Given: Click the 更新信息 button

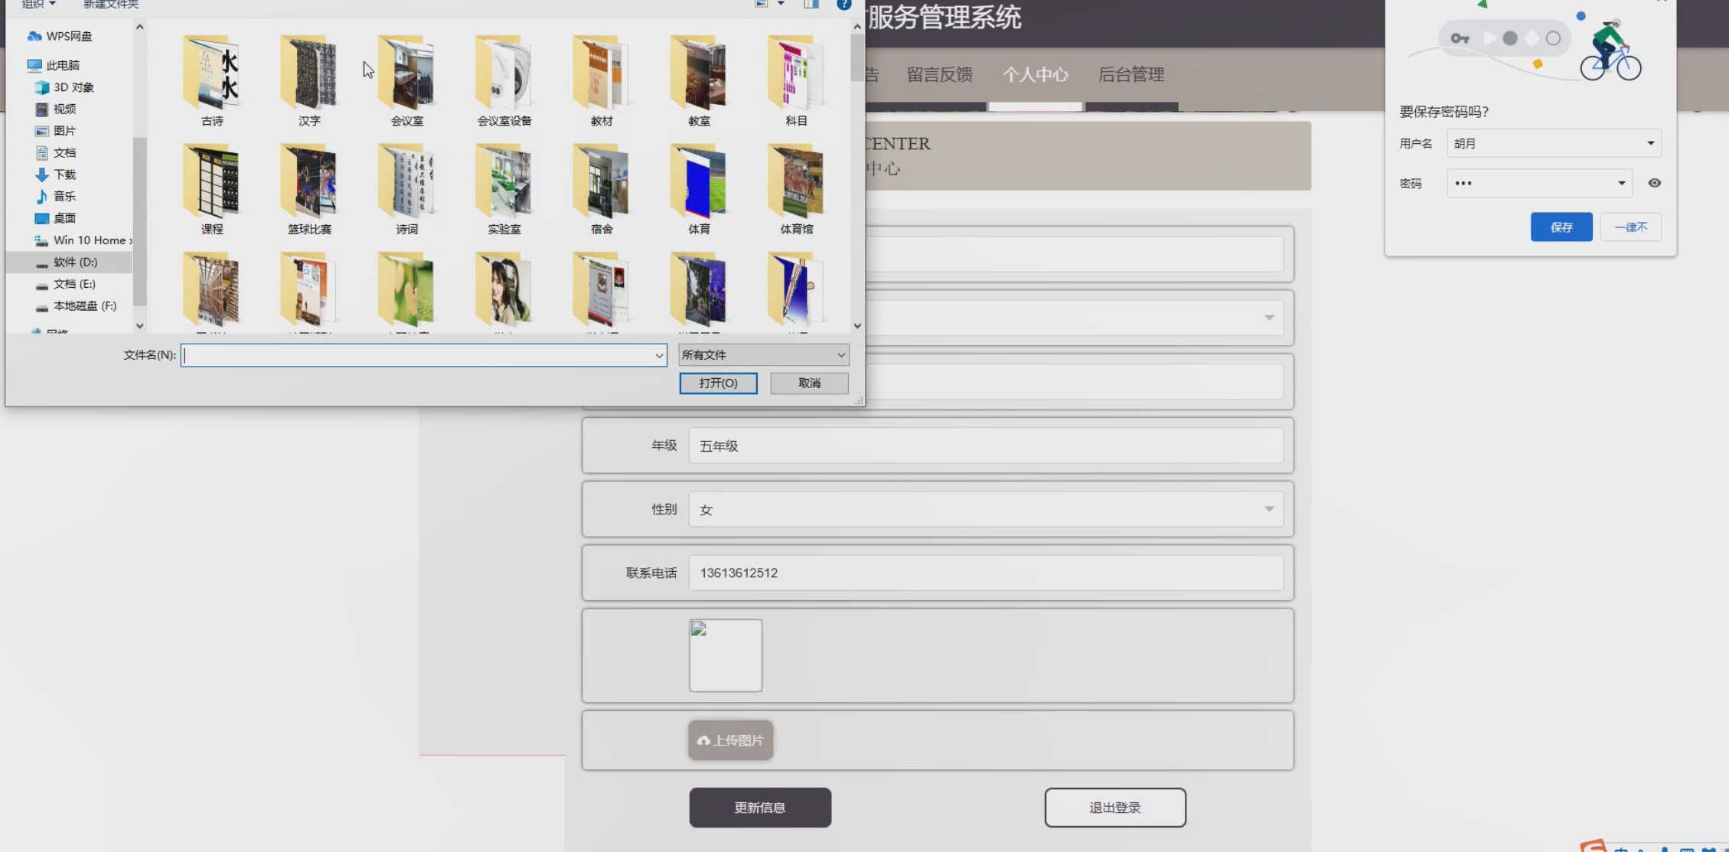Looking at the screenshot, I should click(x=759, y=808).
